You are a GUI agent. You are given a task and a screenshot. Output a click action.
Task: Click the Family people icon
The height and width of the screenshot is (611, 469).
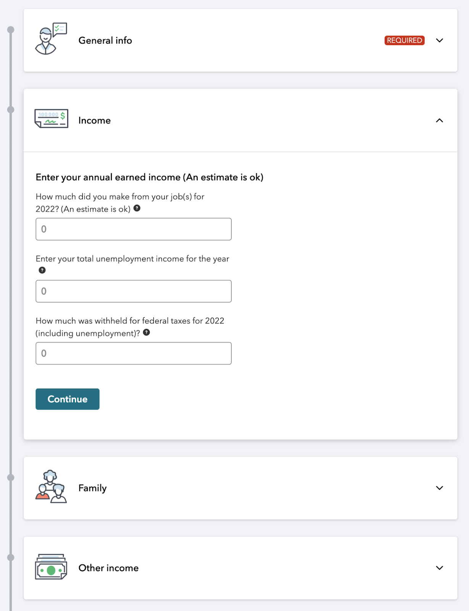coord(50,488)
